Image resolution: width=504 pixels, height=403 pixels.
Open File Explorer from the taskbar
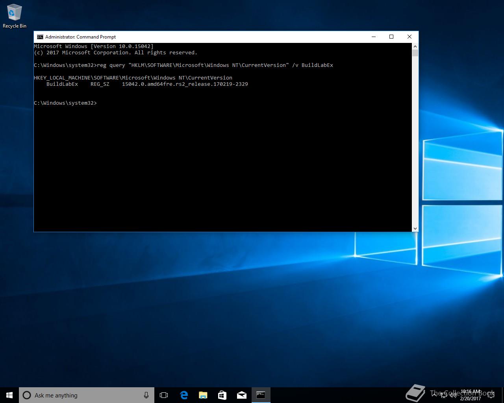(x=203, y=395)
